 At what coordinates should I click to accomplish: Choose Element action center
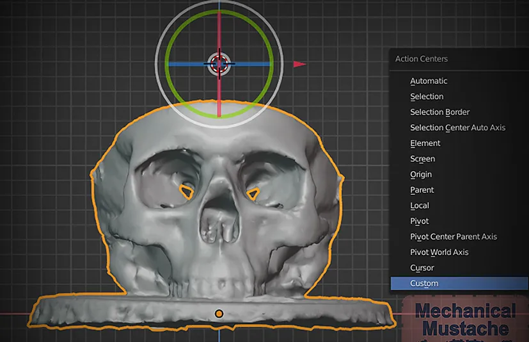(x=459, y=143)
